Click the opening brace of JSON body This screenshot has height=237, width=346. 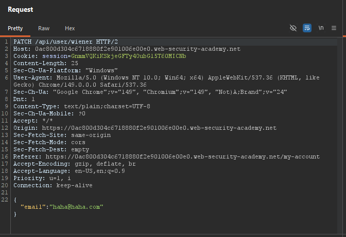coord(15,200)
